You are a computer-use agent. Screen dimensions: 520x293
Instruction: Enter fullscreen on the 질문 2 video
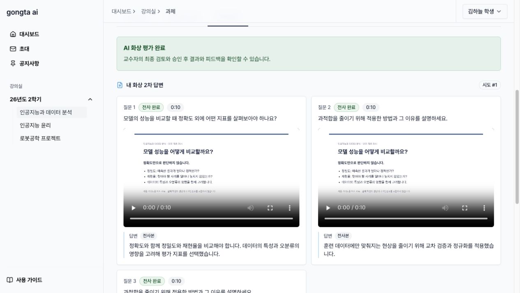click(465, 208)
